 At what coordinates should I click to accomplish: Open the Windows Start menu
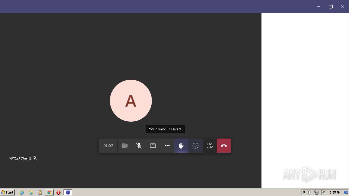pyautogui.click(x=8, y=192)
